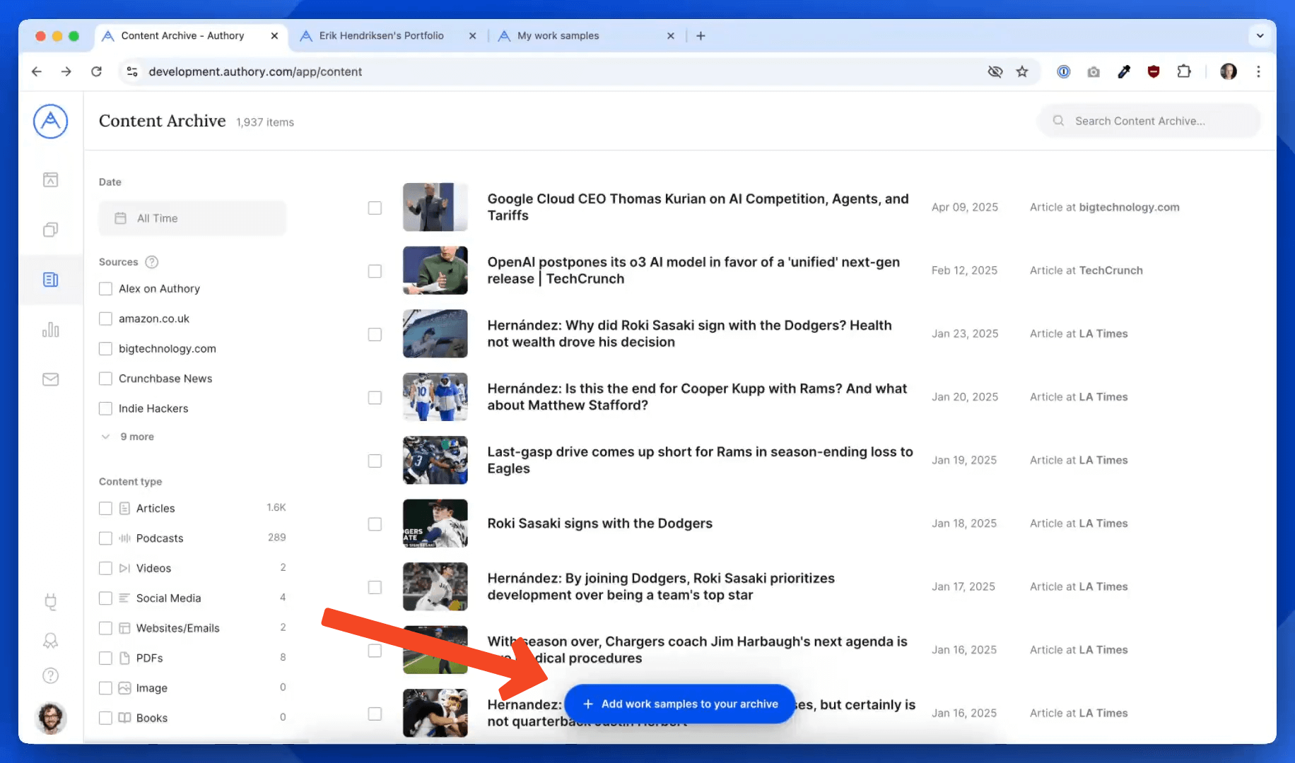Open the Chrome profile avatar

pyautogui.click(x=1229, y=71)
